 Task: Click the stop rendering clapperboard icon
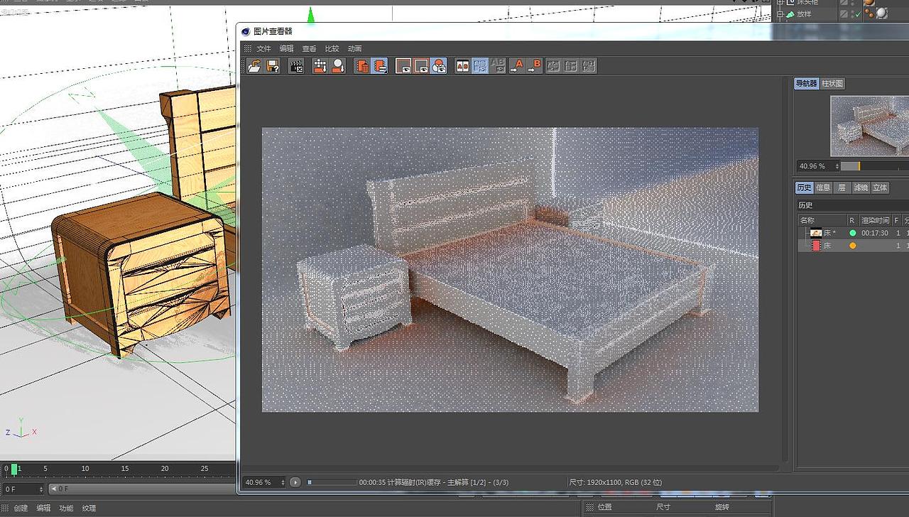[x=296, y=66]
